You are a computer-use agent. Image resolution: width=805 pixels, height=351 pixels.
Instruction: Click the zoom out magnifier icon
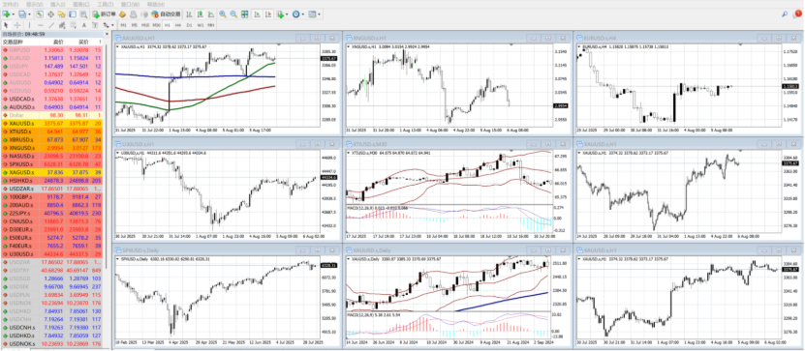pyautogui.click(x=233, y=15)
